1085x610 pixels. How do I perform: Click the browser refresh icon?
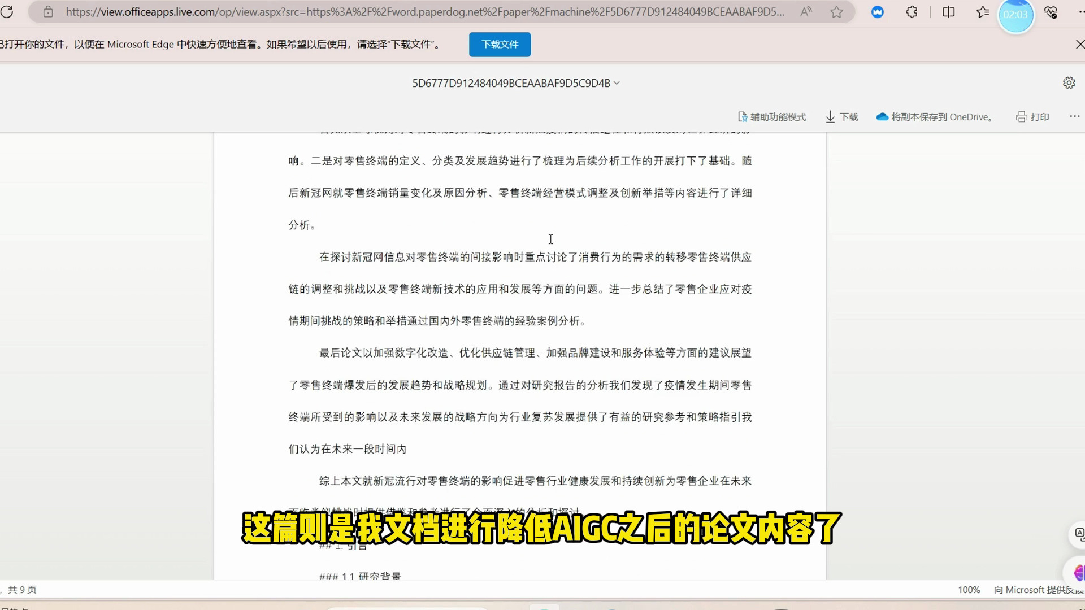point(7,11)
